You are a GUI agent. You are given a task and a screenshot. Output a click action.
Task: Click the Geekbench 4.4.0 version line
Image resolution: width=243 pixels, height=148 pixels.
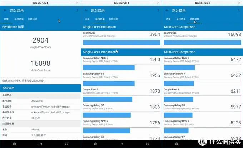pos(23,80)
